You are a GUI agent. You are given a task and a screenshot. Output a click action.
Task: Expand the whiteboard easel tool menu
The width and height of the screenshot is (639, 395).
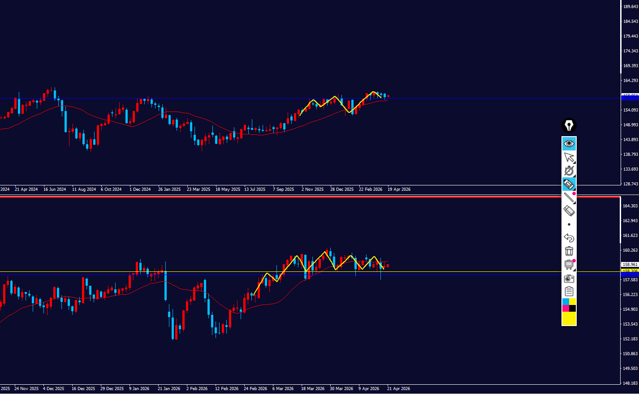point(569,265)
